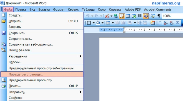Image resolution: width=183 pixels, height=101 pixels.
Task: Click inside the blank document page
Action: point(141,69)
